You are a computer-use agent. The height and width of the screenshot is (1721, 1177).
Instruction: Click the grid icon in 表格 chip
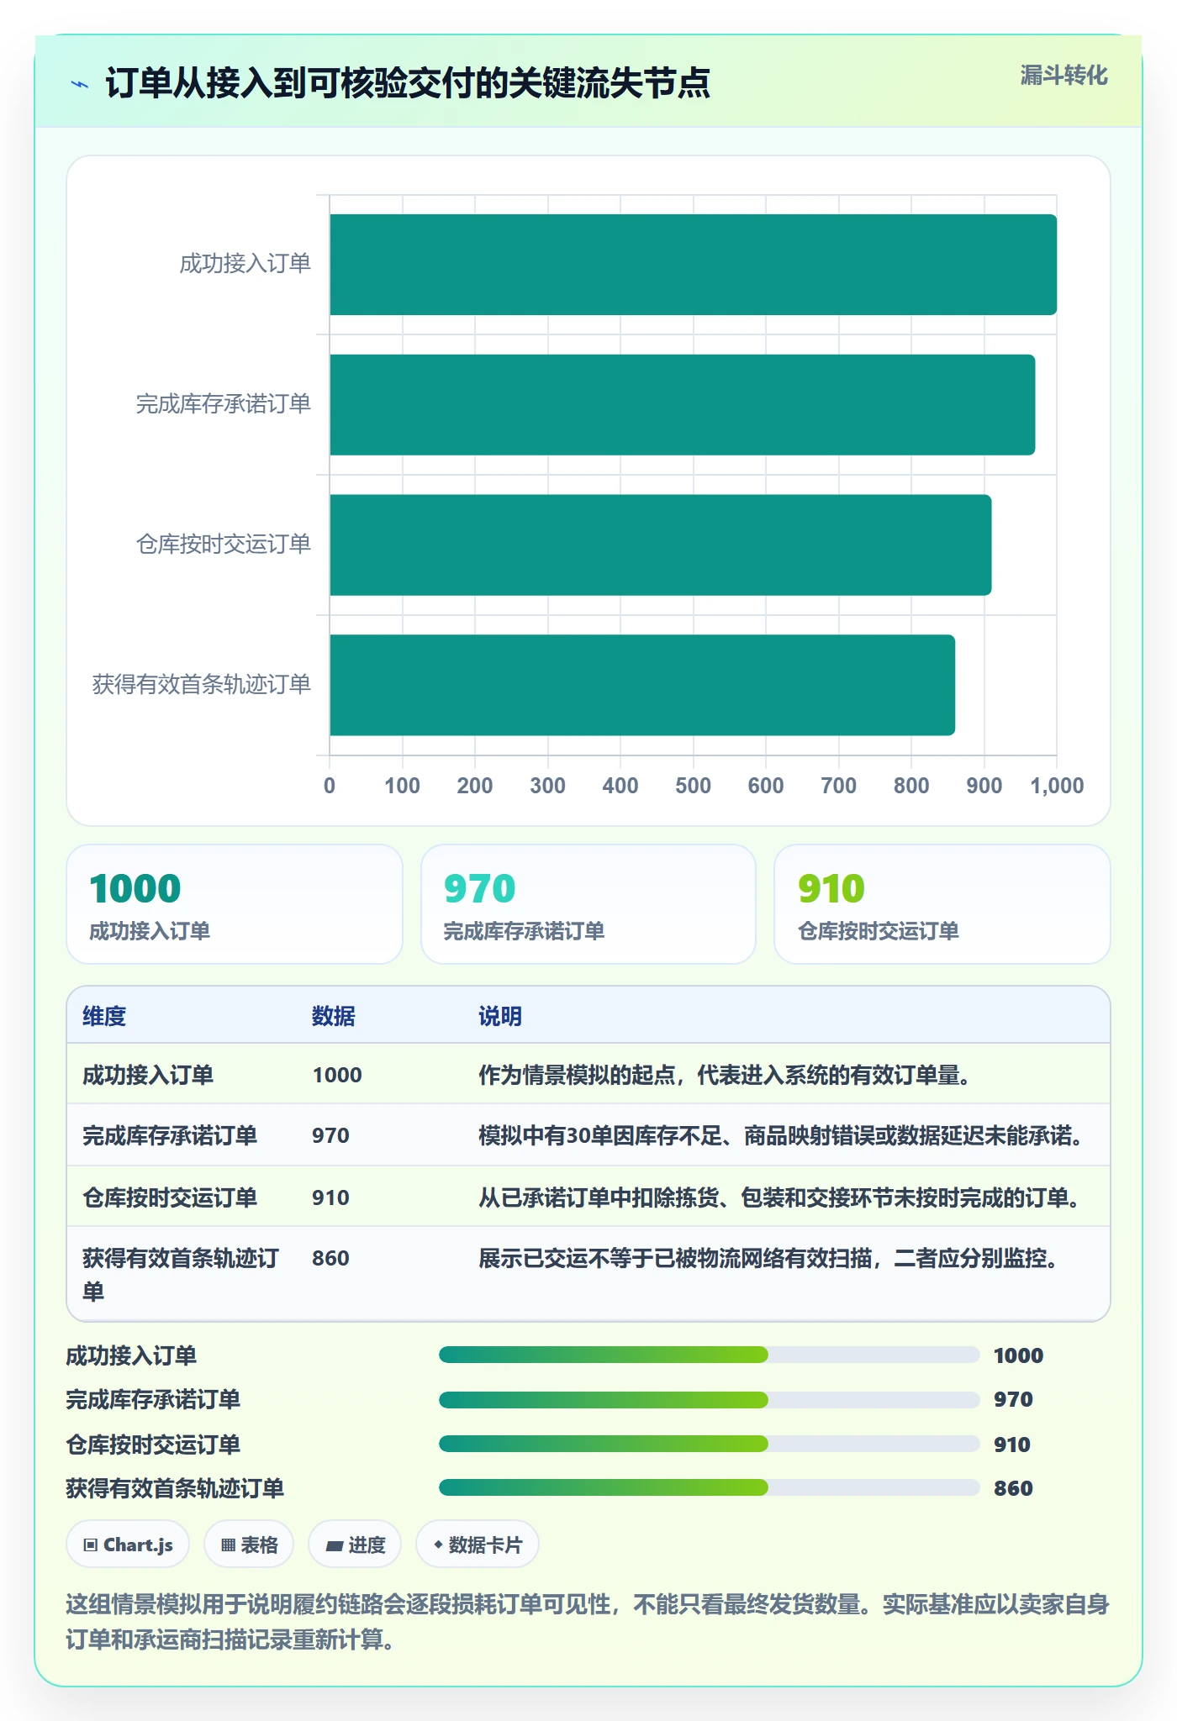click(228, 1545)
